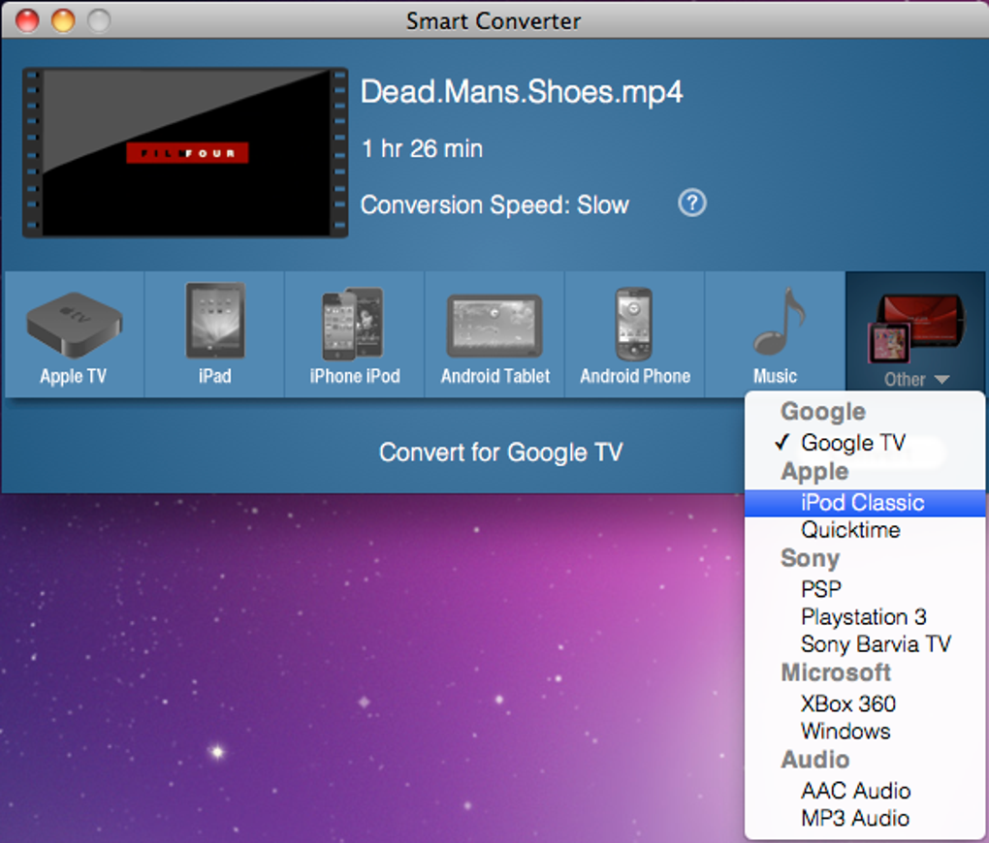Close the Smart Converter window
This screenshot has width=989, height=843.
pyautogui.click(x=27, y=20)
